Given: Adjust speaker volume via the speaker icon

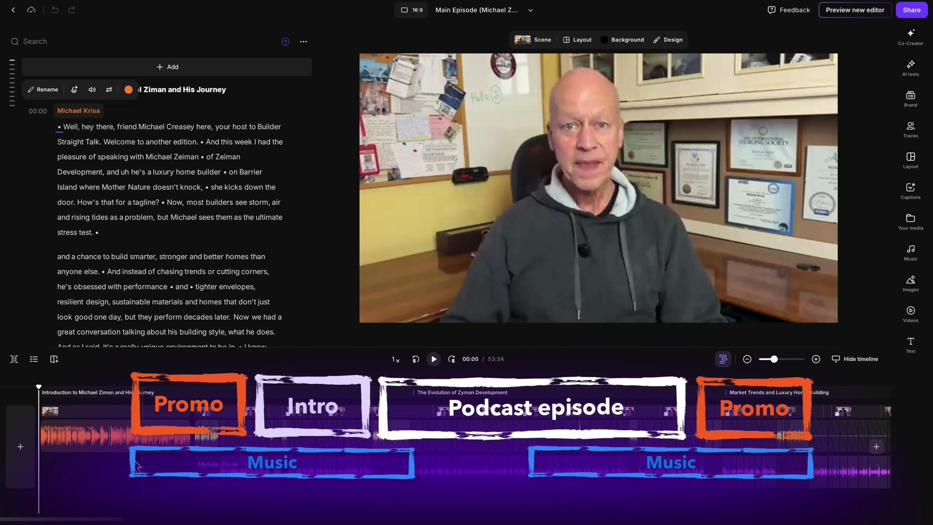Looking at the screenshot, I should pyautogui.click(x=92, y=90).
